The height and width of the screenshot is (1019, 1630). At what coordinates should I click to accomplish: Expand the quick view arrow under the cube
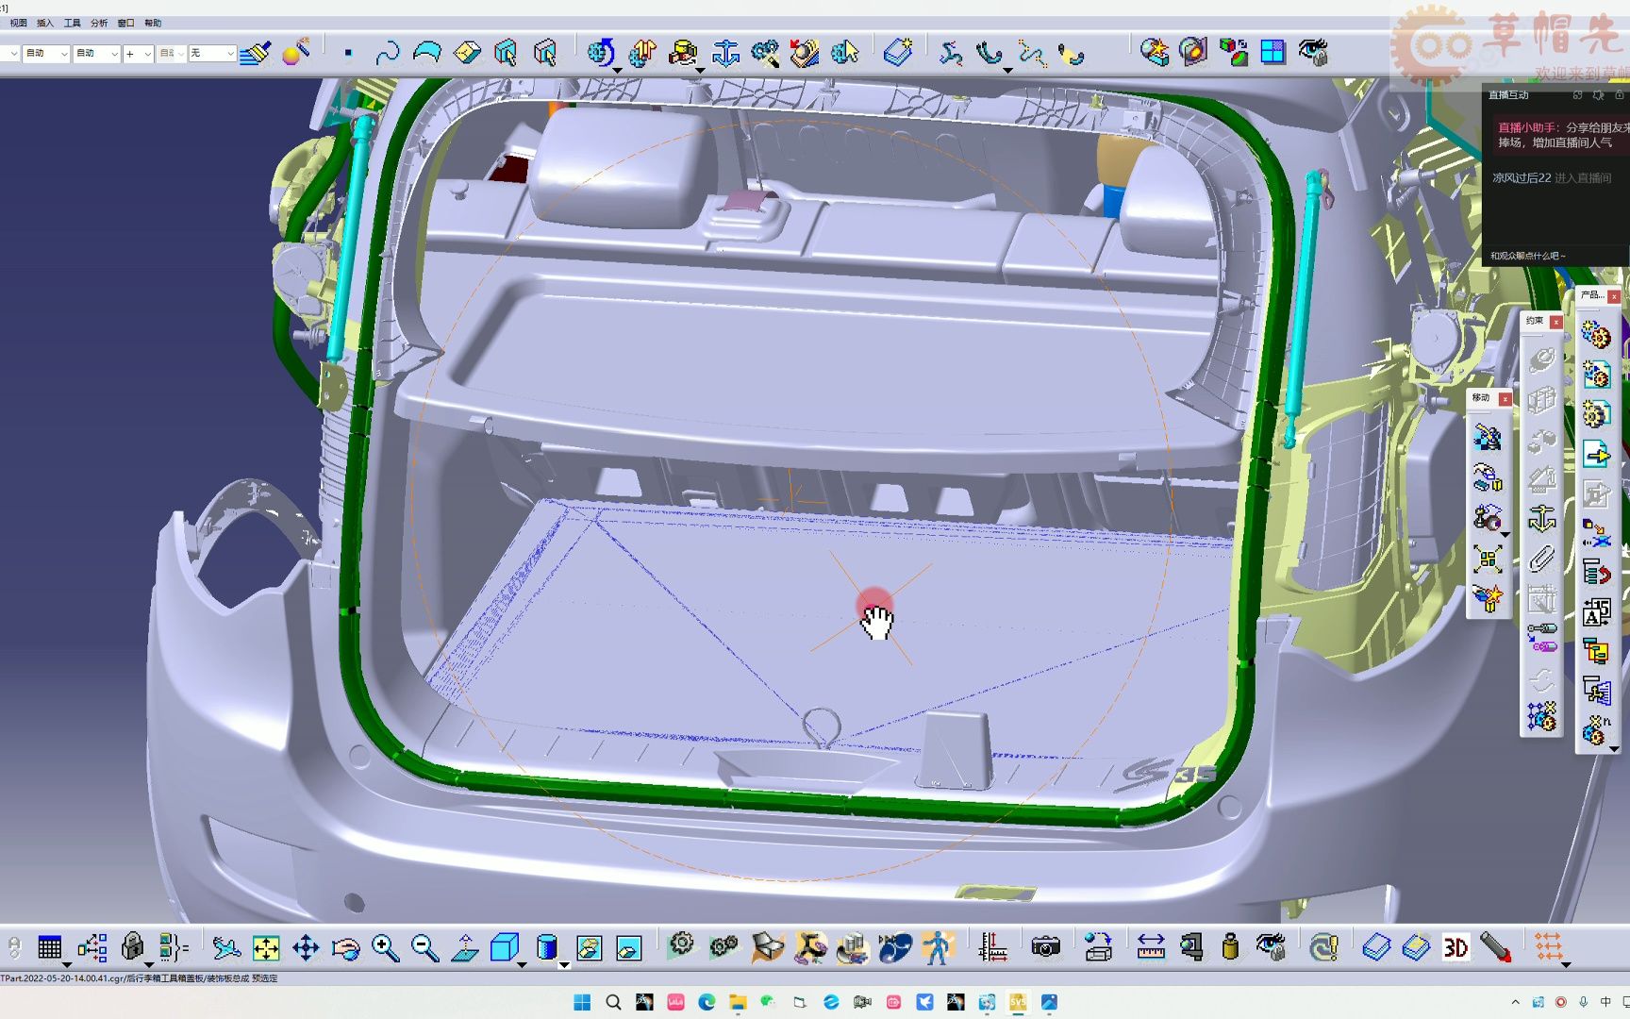click(522, 964)
